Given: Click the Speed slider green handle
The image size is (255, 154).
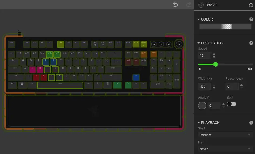Looking at the screenshot, I should tap(216, 64).
